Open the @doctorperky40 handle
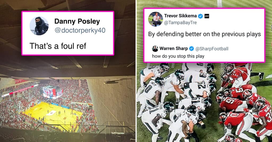Screen dimensions: 272x142 pos(80,30)
